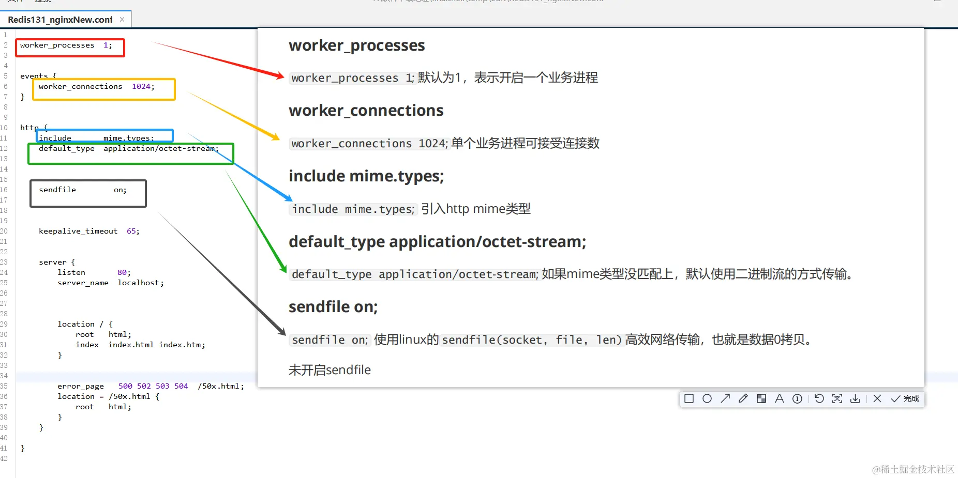The width and height of the screenshot is (958, 478).
Task: Click the 'worker_processes' heading in the doc panel
Action: (x=357, y=45)
